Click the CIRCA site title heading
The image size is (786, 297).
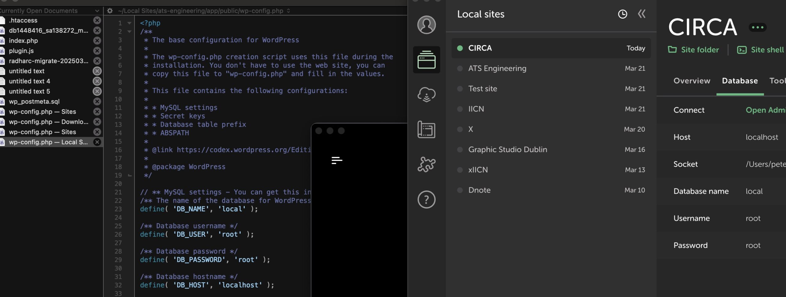pos(702,27)
